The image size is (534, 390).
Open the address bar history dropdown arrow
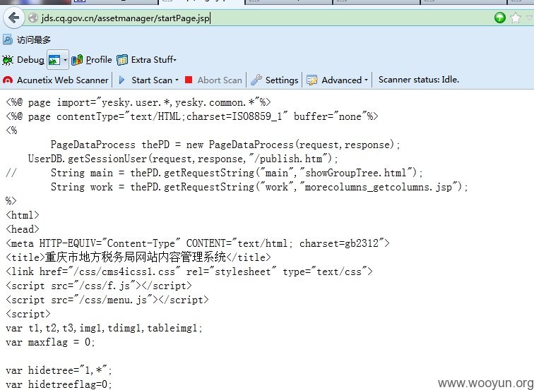529,18
